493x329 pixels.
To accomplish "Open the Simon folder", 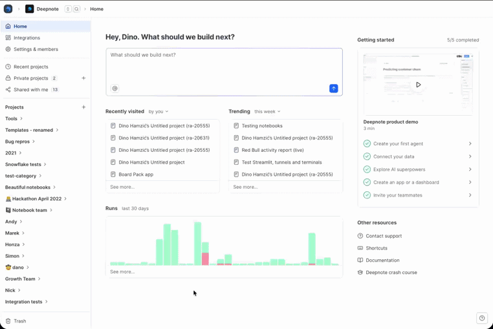I will click(15, 256).
